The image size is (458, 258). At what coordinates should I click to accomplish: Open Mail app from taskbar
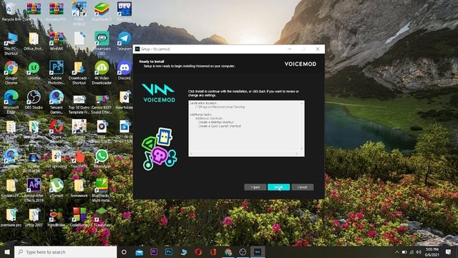click(x=139, y=252)
